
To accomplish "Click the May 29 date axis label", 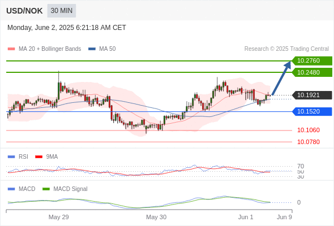I will point(58,217).
